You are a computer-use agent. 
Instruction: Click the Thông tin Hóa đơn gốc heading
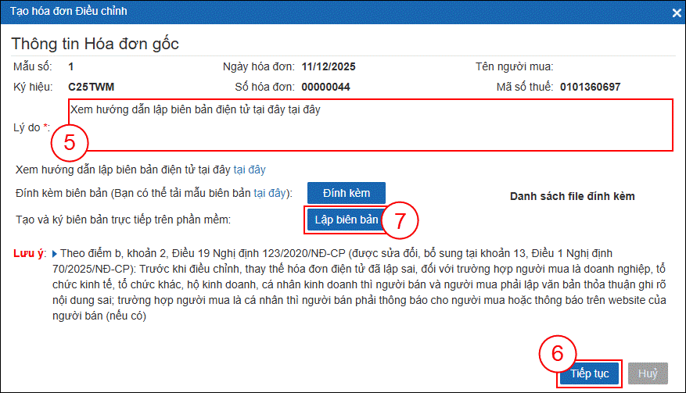[x=95, y=43]
